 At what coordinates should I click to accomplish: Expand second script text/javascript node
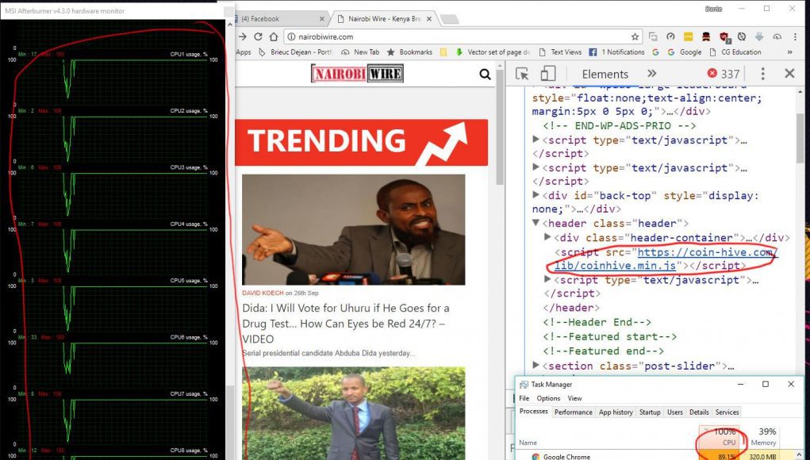click(536, 167)
